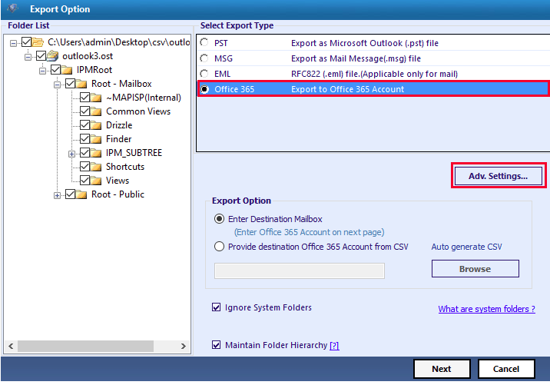This screenshot has height=385, width=550.
Task: Select the Drizzle tree item label
Action: 119,125
